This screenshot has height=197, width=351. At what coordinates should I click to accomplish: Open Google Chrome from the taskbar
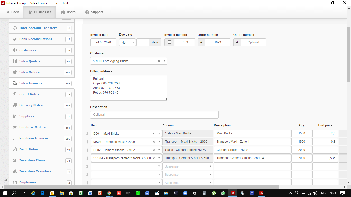tap(109, 193)
